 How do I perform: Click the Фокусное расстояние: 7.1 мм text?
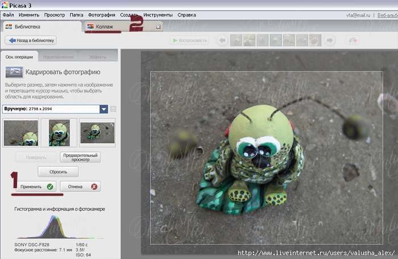(43, 249)
